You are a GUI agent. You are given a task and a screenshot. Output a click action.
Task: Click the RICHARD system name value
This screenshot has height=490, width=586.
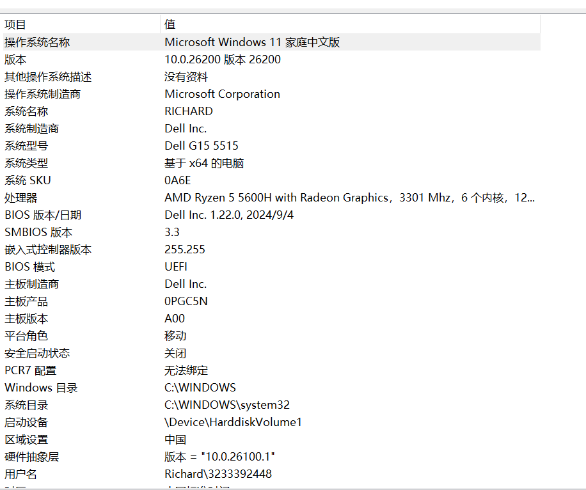tap(188, 111)
